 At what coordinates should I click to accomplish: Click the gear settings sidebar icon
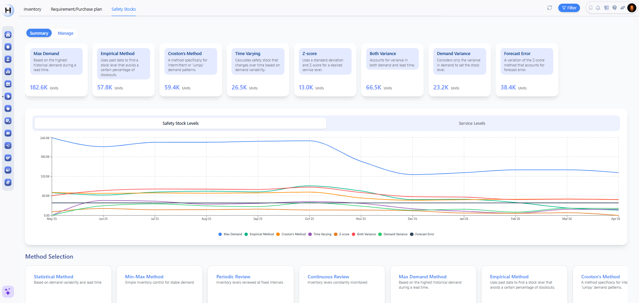pyautogui.click(x=8, y=158)
